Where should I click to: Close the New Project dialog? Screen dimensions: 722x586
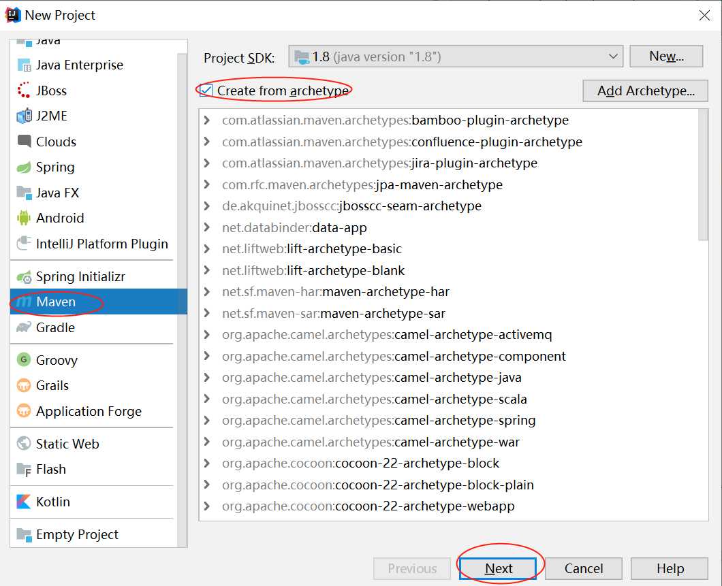click(704, 15)
